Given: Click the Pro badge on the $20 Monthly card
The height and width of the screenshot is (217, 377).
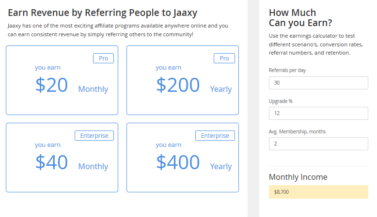Looking at the screenshot, I should point(103,58).
